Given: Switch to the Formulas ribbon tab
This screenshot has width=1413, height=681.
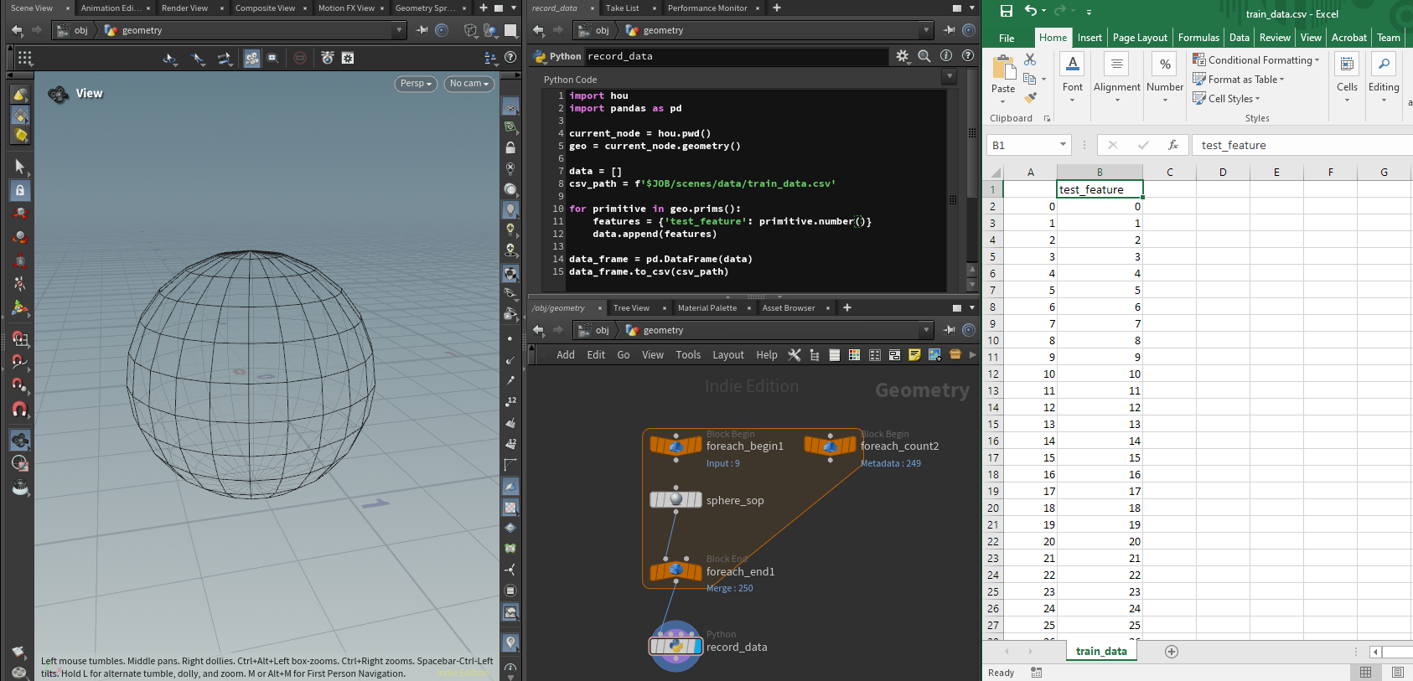Looking at the screenshot, I should coord(1198,38).
